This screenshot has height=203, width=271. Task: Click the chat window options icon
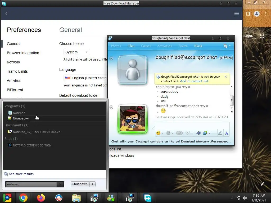tap(225, 46)
